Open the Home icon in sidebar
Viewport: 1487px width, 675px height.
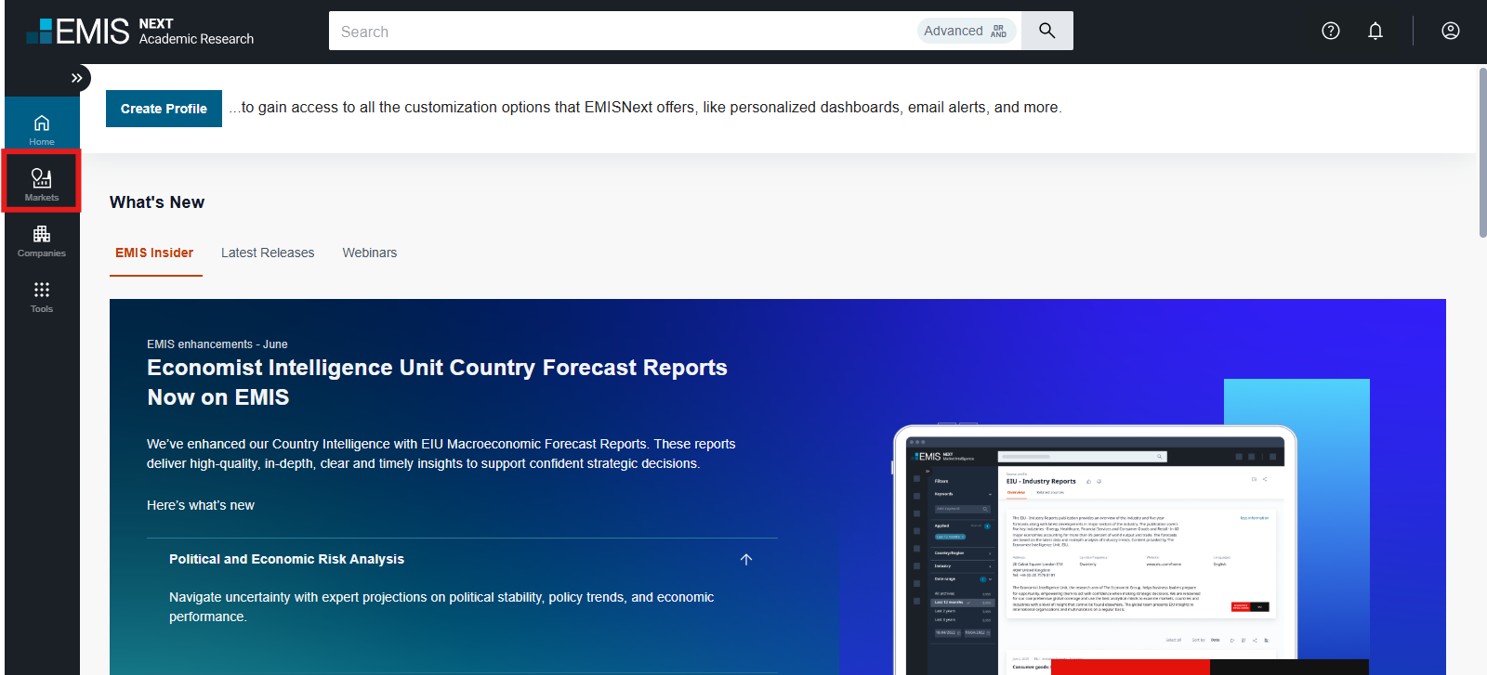[42, 128]
